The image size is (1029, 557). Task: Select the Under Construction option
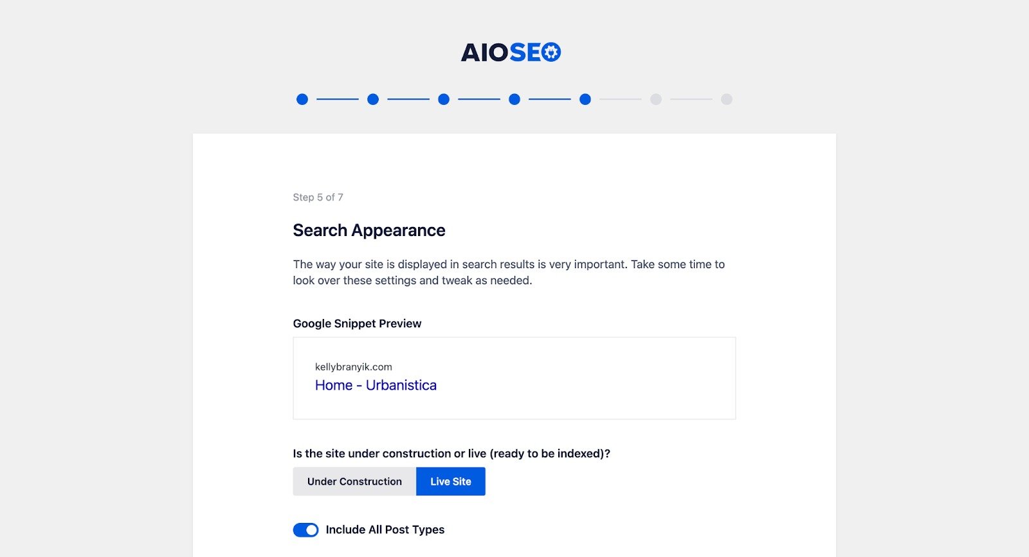354,482
